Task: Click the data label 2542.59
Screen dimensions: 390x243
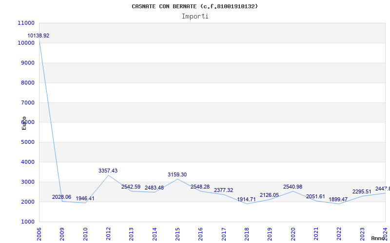Action: pos(131,187)
